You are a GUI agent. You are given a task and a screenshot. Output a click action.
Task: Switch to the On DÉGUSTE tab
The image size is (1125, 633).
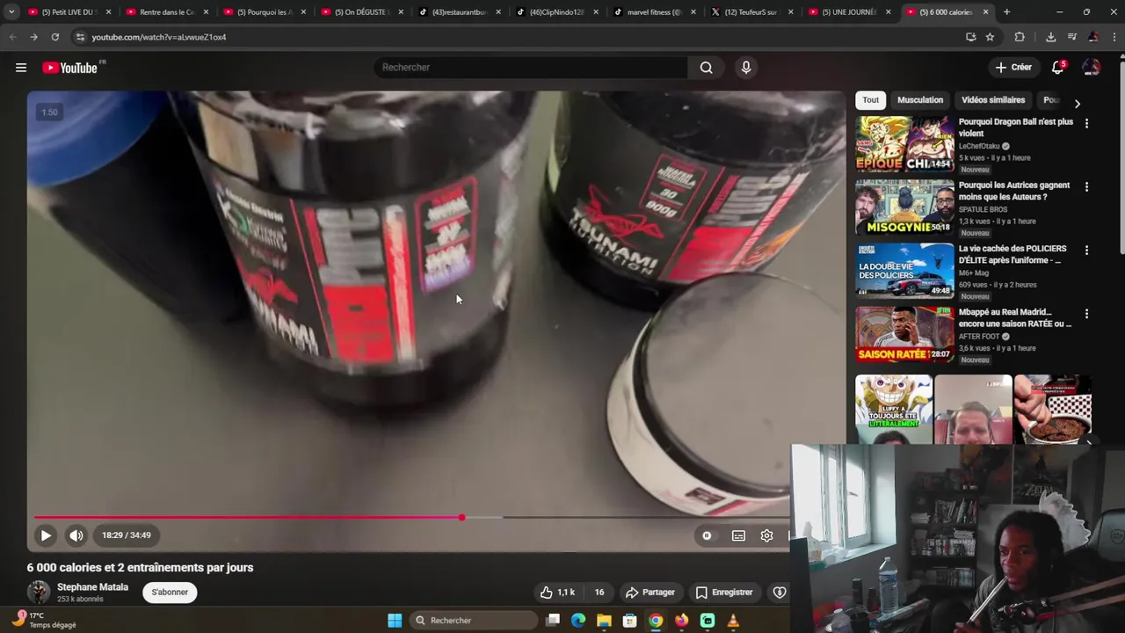pyautogui.click(x=360, y=12)
